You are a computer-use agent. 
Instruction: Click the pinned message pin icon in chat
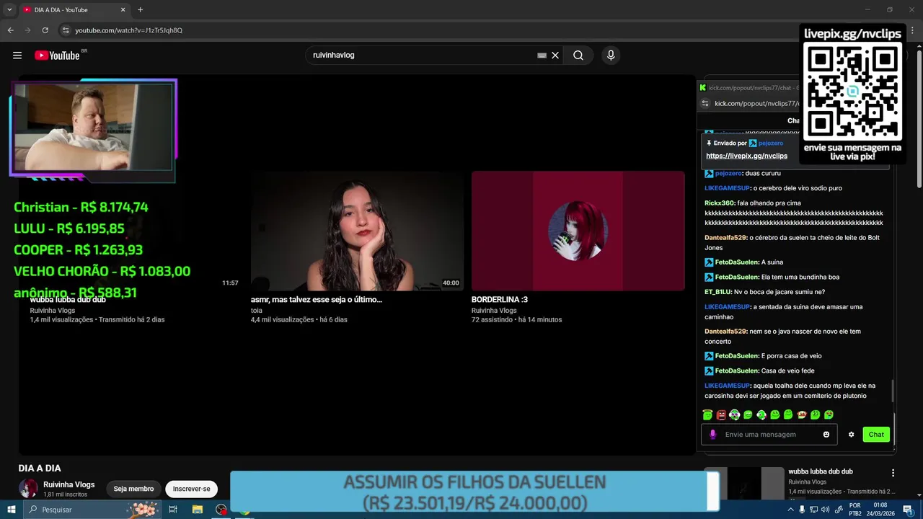tap(710, 143)
